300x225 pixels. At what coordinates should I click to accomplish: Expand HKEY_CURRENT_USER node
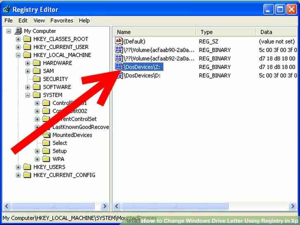tap(18, 47)
